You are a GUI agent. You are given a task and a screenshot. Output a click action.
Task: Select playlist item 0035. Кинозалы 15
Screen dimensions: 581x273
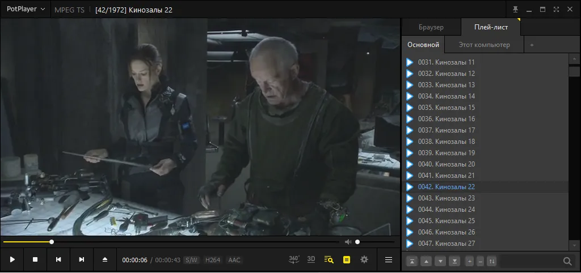click(x=485, y=108)
